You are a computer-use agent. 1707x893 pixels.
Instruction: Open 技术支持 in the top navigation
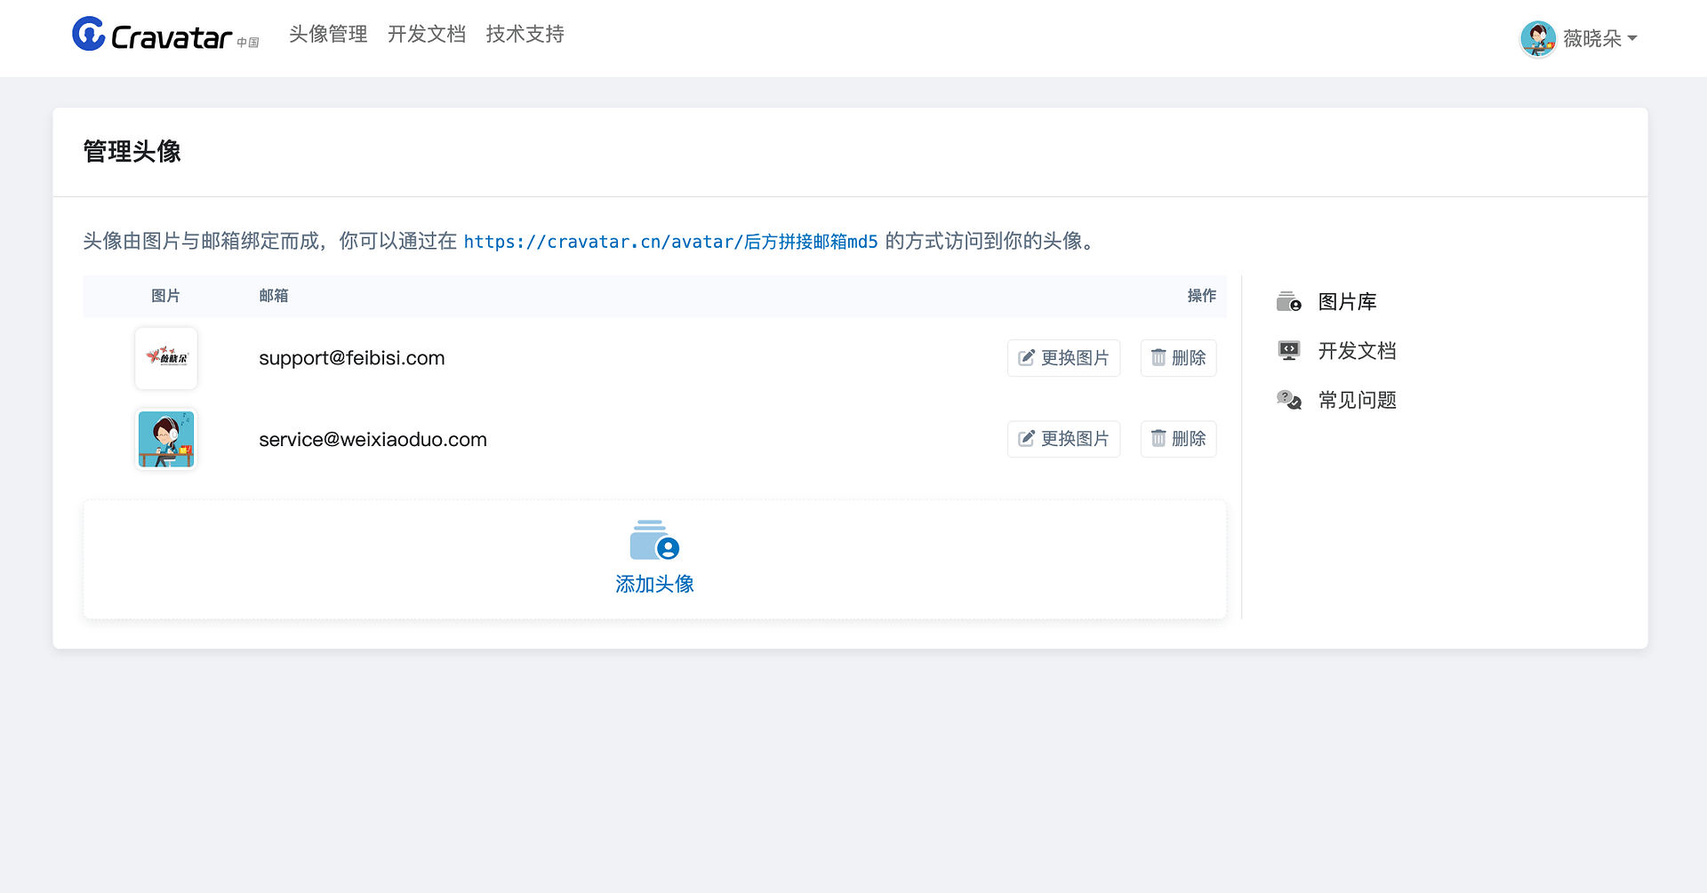coord(525,35)
